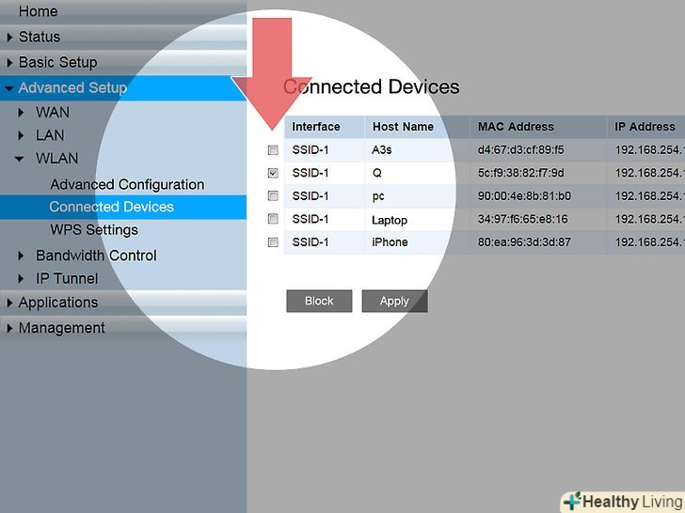The image size is (685, 513).
Task: Tick the checkbox for host iPhone
Action: tap(273, 242)
